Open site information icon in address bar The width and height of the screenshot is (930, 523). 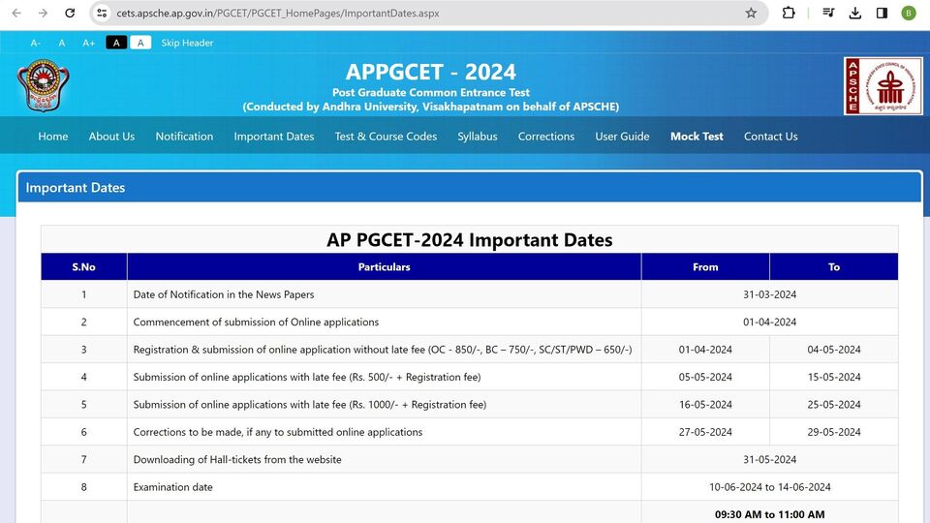[102, 13]
